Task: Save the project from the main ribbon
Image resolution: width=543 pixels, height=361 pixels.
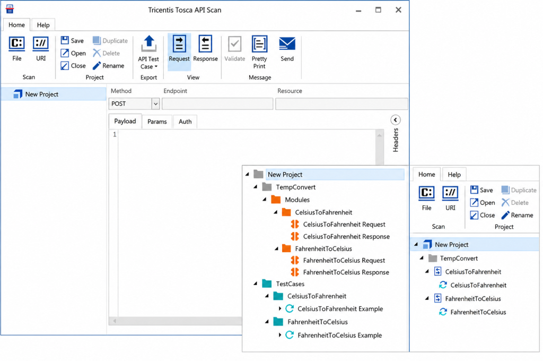Action: [x=72, y=40]
